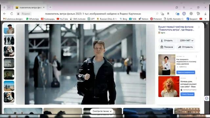Open the ZyXEL Keenetic bookmark

tap(174, 19)
